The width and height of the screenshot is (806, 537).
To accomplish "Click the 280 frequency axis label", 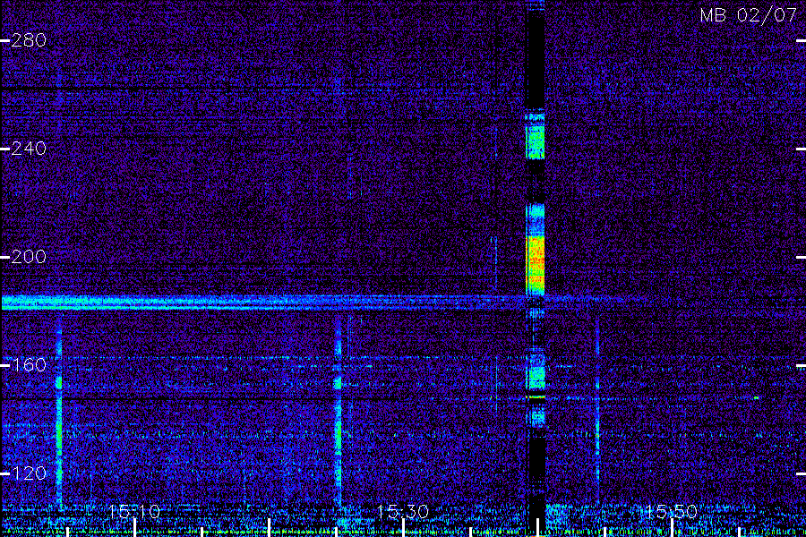I will [x=29, y=40].
